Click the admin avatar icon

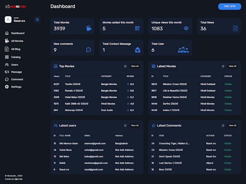(8, 20)
